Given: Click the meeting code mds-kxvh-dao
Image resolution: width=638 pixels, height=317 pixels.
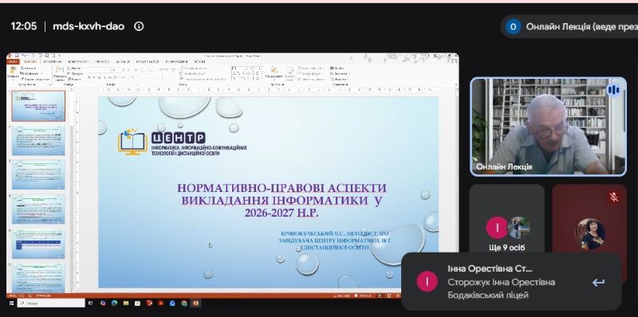Looking at the screenshot, I should point(89,26).
